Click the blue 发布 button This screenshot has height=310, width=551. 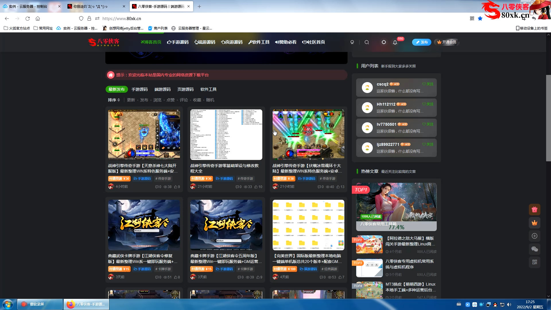point(422,42)
